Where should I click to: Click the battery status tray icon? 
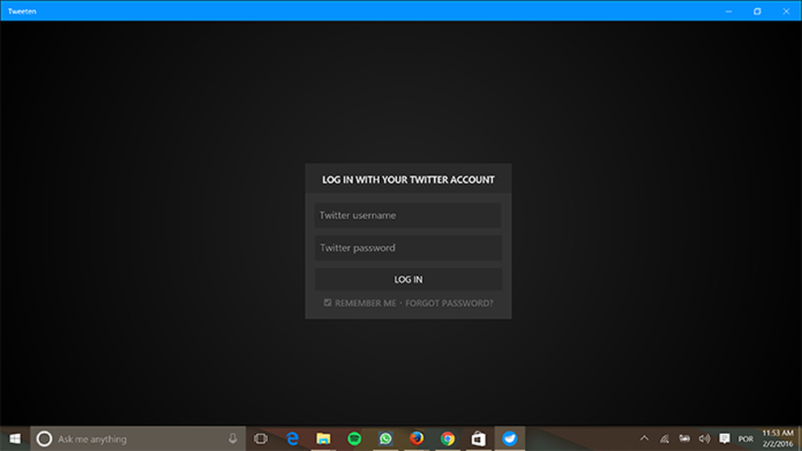685,438
